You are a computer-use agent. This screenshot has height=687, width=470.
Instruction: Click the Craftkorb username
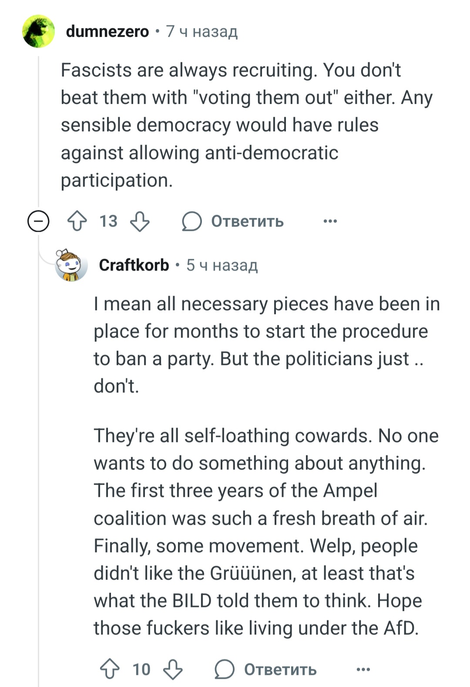click(134, 265)
